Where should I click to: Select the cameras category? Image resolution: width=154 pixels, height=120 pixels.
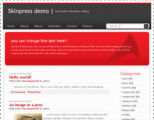(x=127, y=88)
